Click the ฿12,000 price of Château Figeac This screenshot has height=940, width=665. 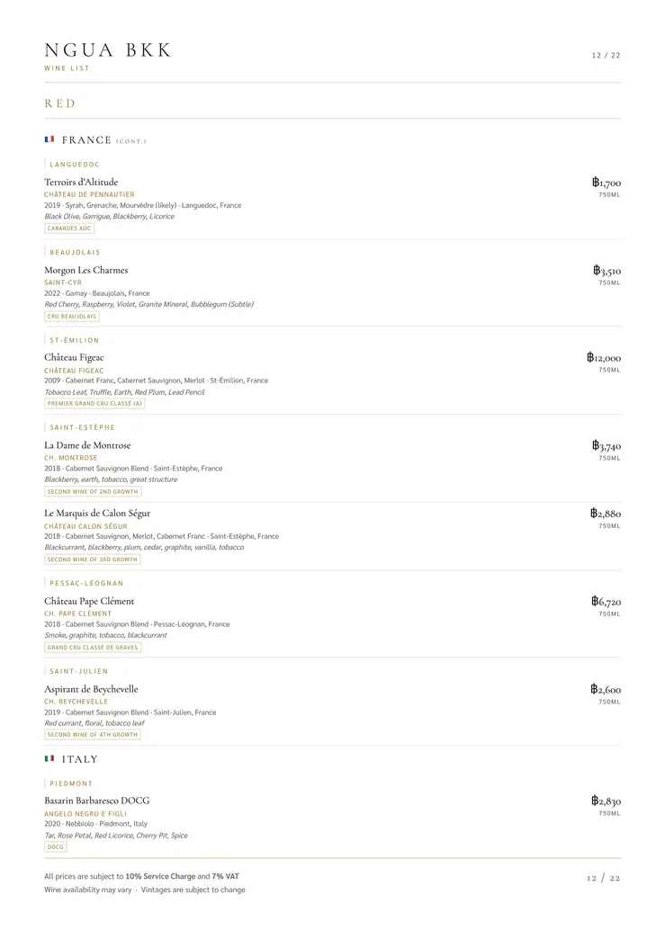(x=603, y=358)
